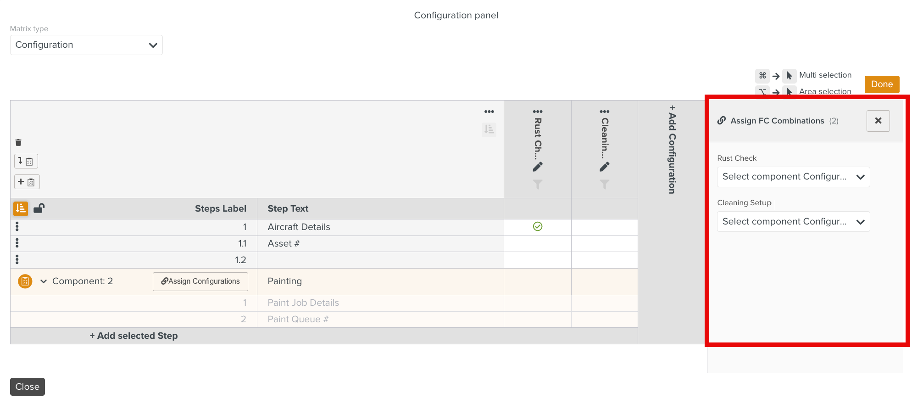Close the Assign FC Combinations panel
This screenshot has width=912, height=404.
click(x=878, y=121)
